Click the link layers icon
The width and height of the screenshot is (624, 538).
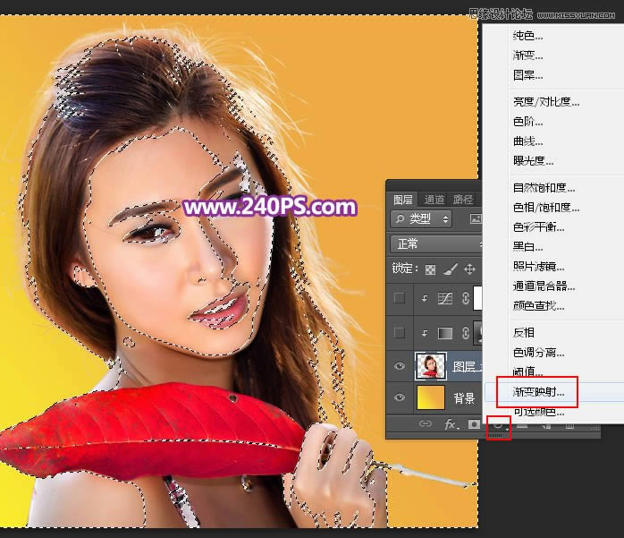[x=426, y=423]
